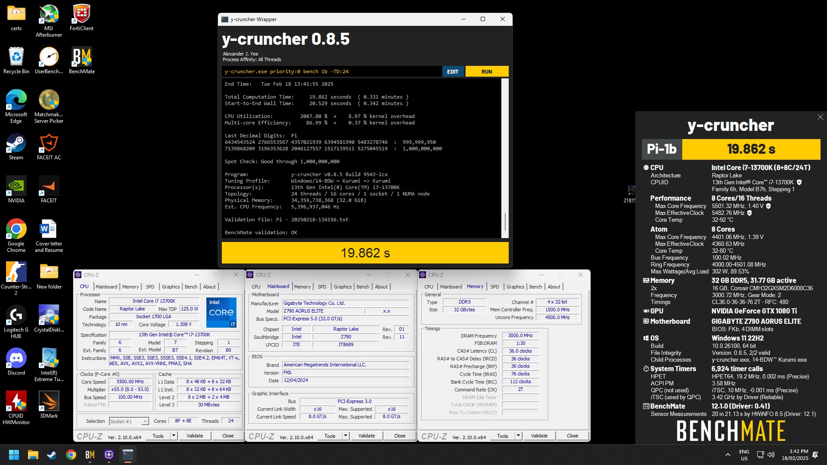This screenshot has width=827, height=465.
Task: Launch FACEIT client desktop icon
Action: click(49, 190)
